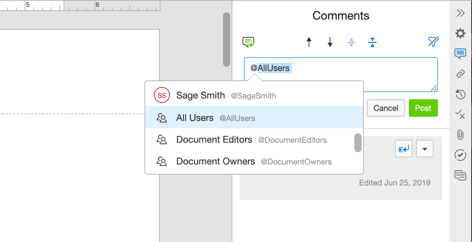Click the add new comment icon
Image resolution: width=472 pixels, height=242 pixels.
[248, 42]
